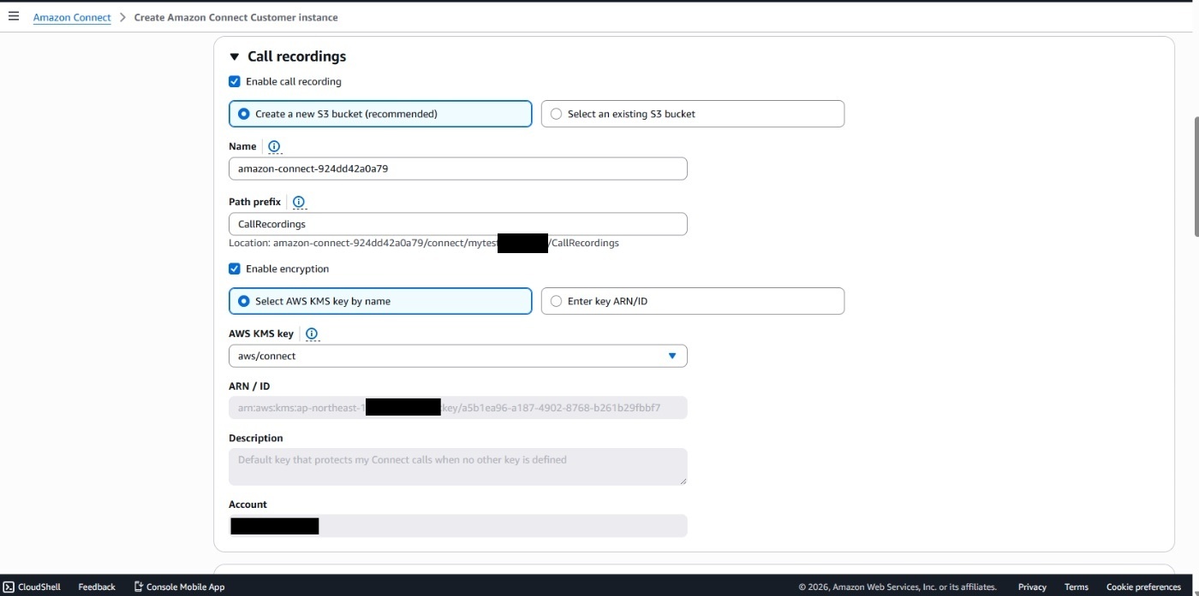
Task: Select Create a new S3 bucket option
Action: (x=380, y=114)
